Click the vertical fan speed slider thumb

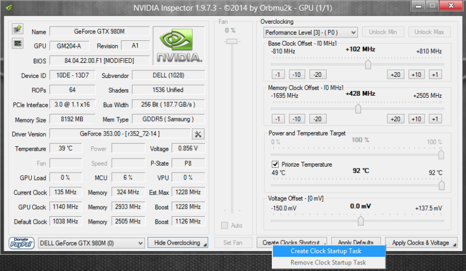click(232, 41)
